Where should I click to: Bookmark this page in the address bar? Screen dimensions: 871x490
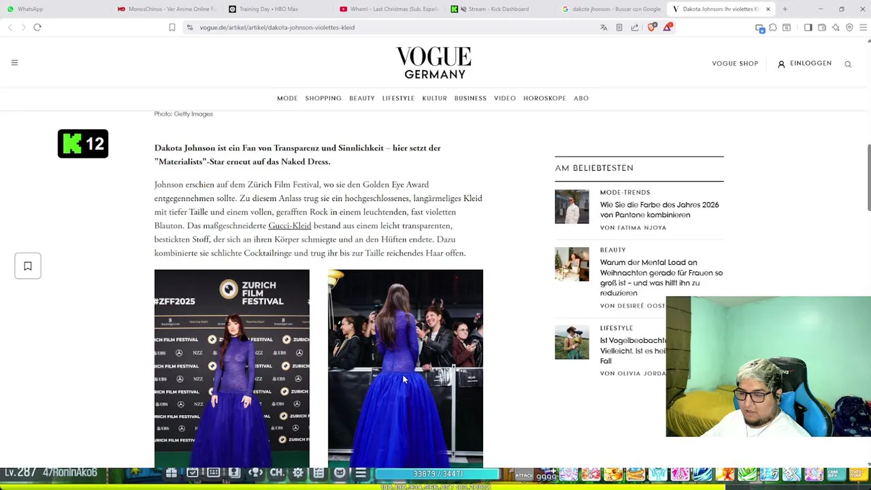[172, 27]
